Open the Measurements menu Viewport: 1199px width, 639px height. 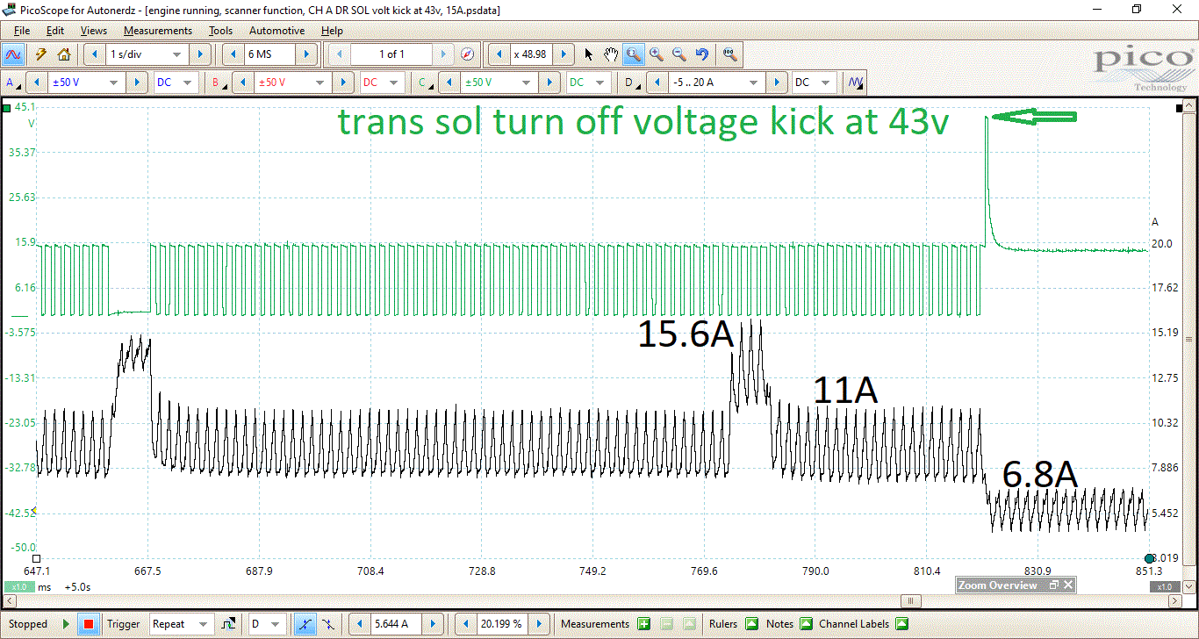pos(157,30)
